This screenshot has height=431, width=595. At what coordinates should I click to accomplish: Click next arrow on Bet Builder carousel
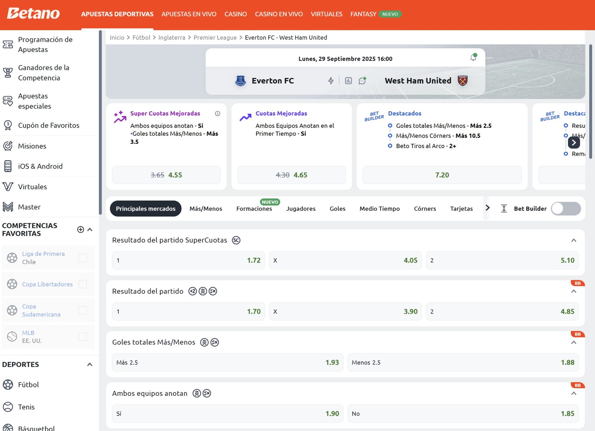click(574, 142)
